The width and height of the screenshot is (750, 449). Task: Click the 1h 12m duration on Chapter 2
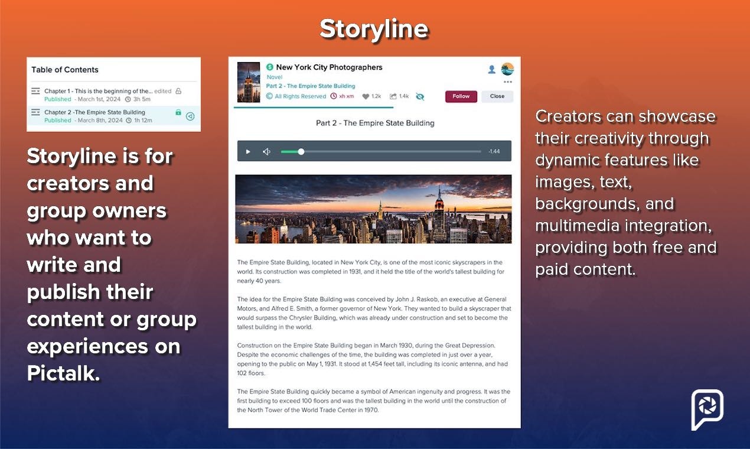click(143, 121)
